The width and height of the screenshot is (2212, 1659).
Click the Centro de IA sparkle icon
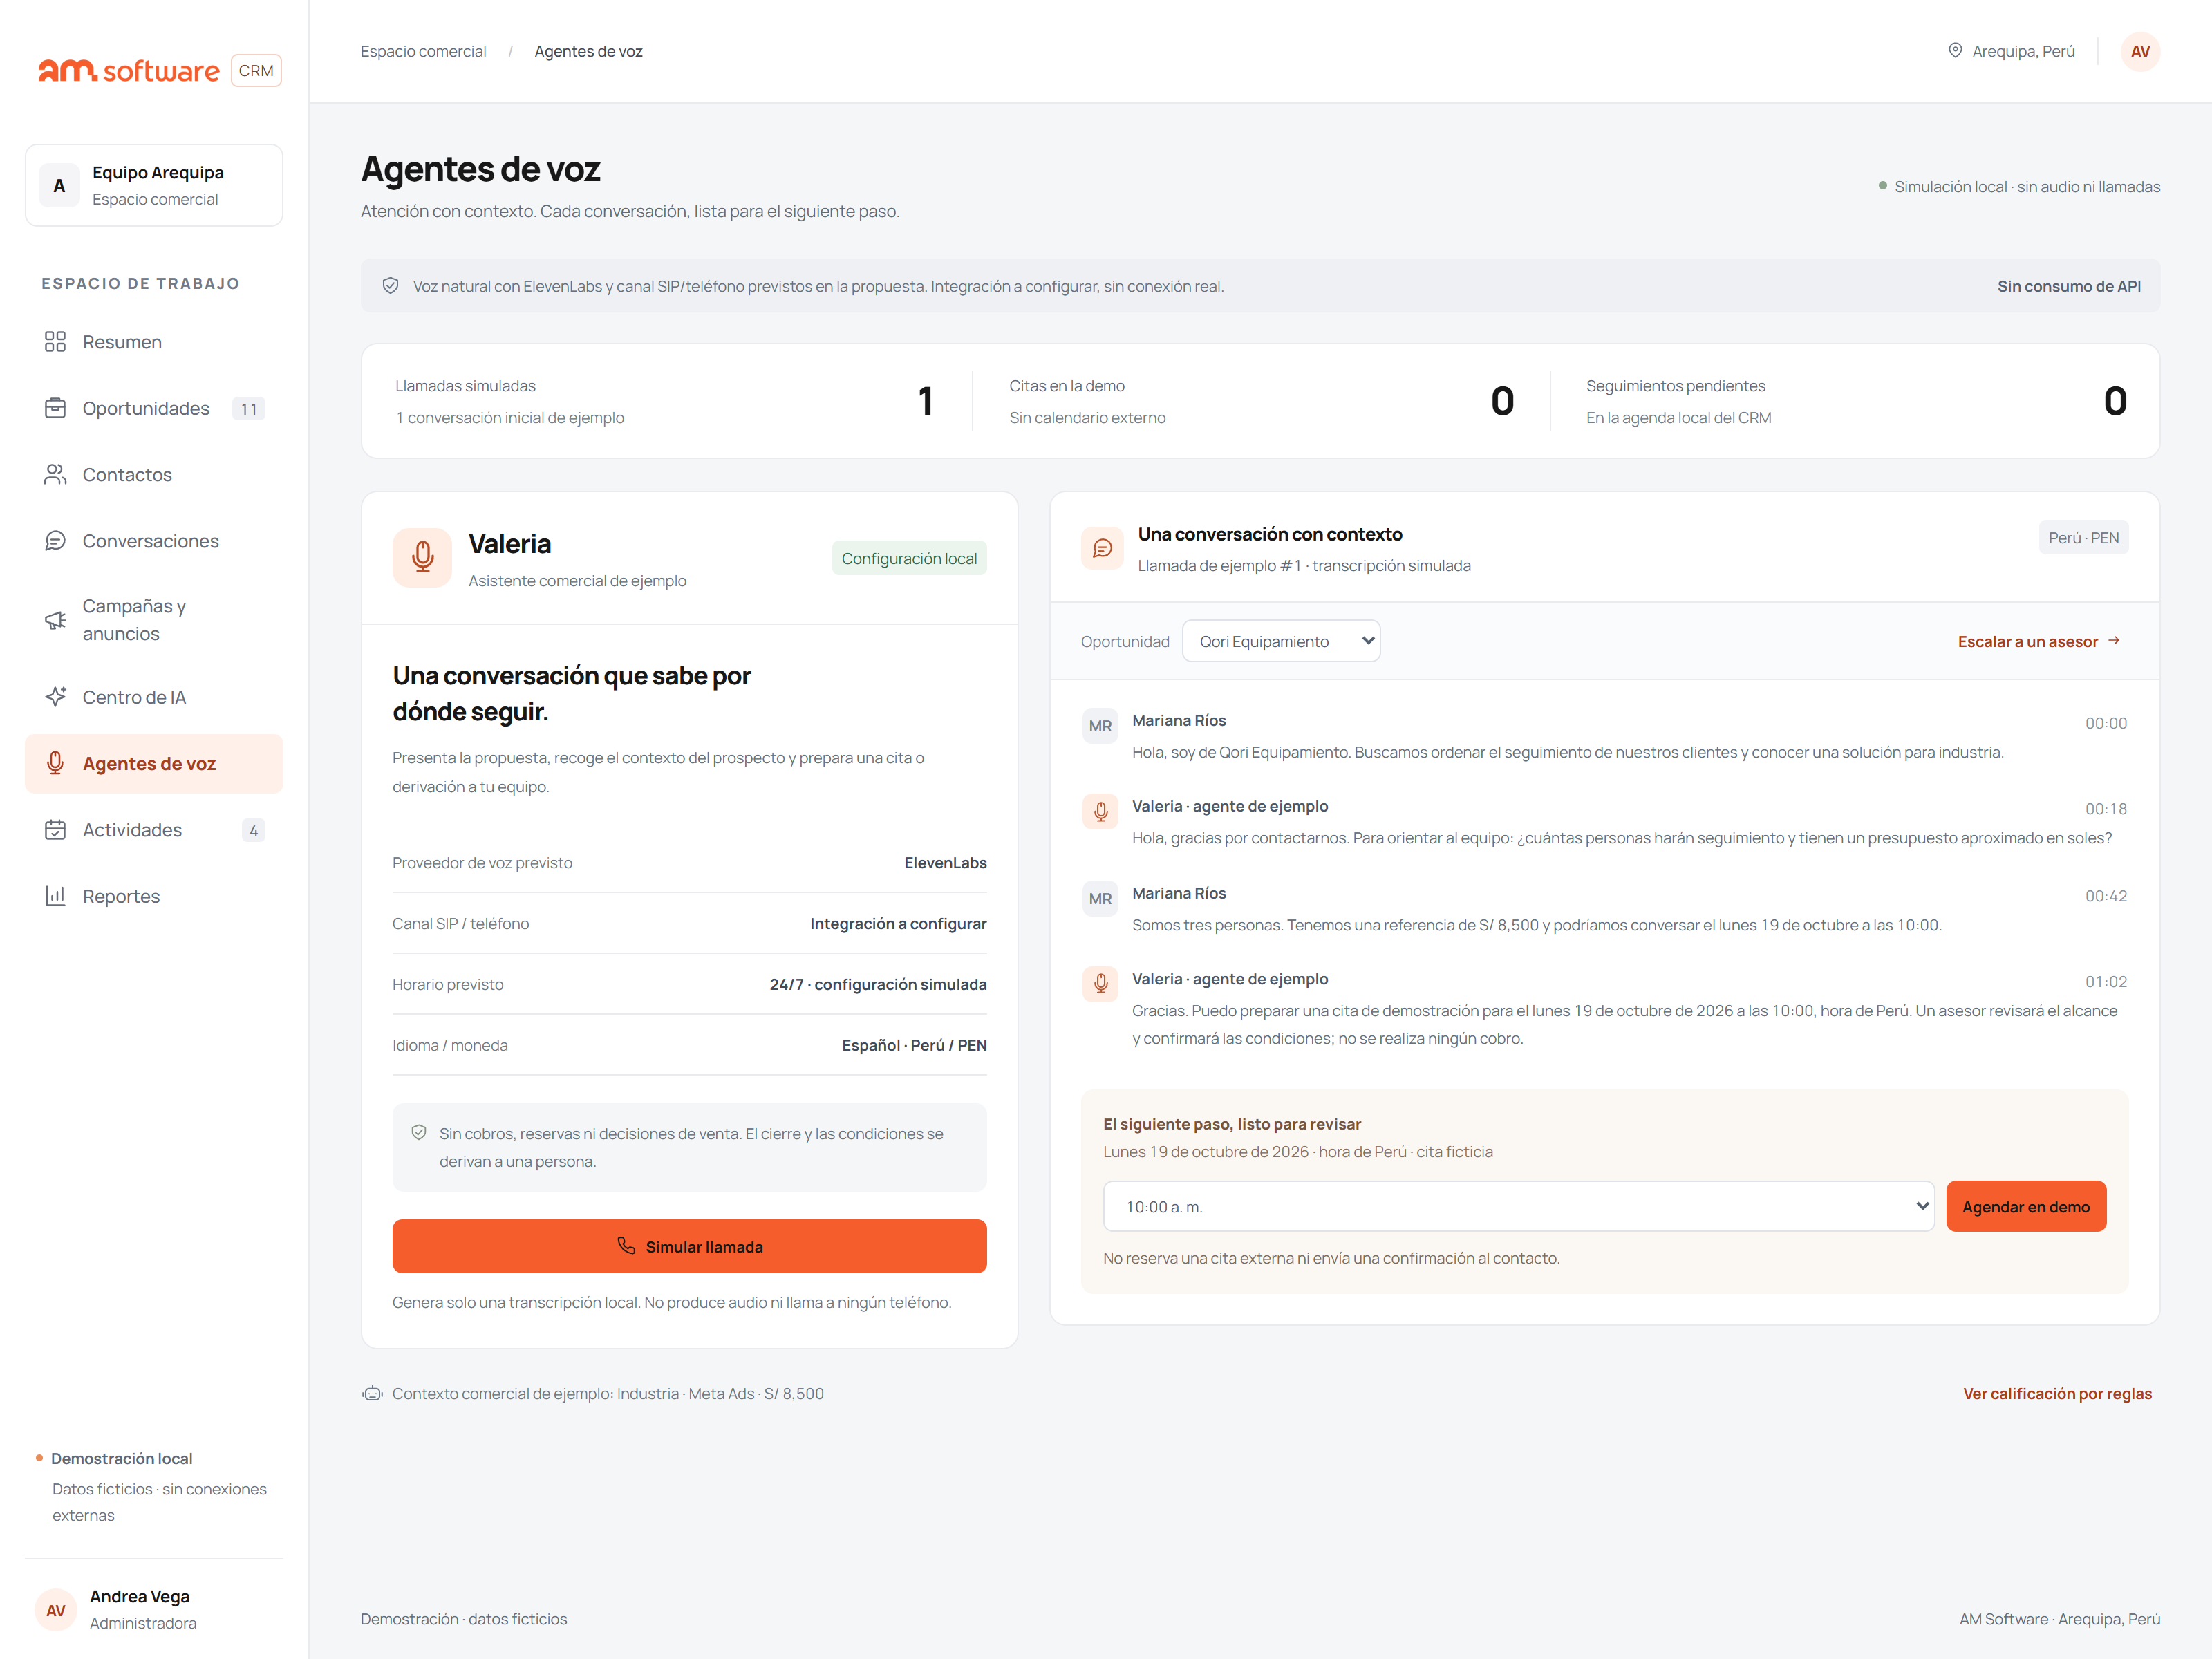pos(55,697)
